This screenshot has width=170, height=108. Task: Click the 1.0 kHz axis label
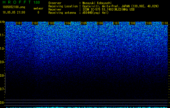click(x=2, y=49)
